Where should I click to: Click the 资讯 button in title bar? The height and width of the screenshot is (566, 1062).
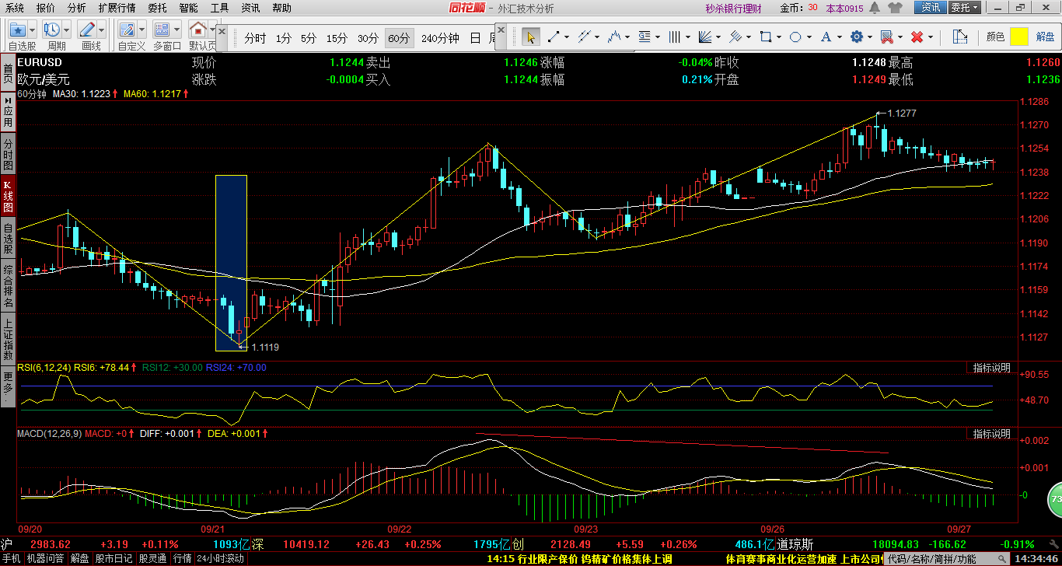[931, 7]
